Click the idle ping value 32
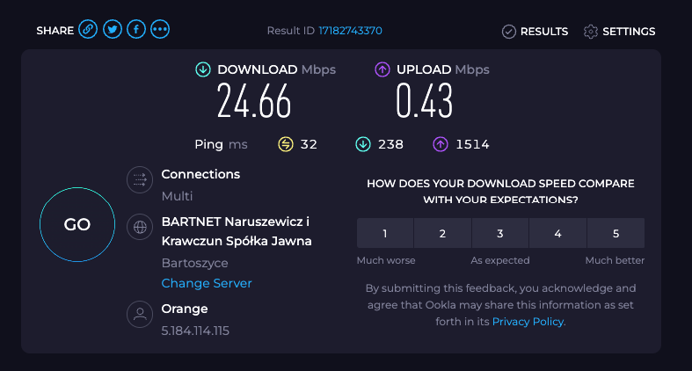This screenshot has height=371, width=692. tap(309, 144)
